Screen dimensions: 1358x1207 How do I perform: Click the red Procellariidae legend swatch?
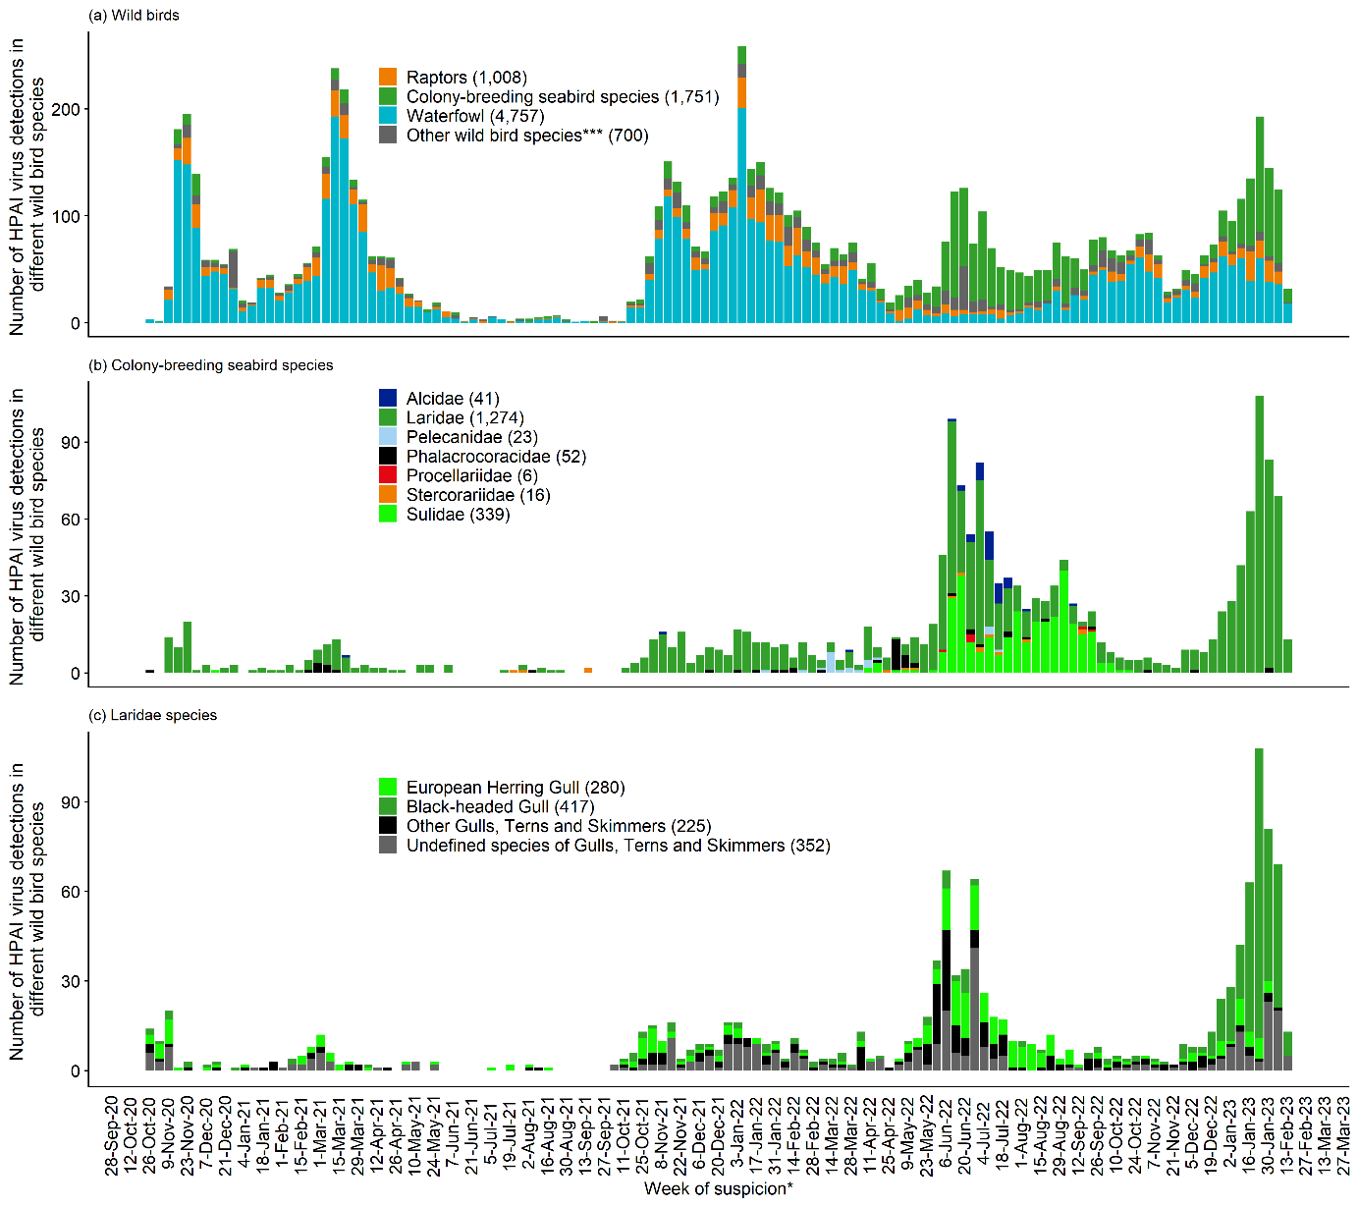(388, 475)
